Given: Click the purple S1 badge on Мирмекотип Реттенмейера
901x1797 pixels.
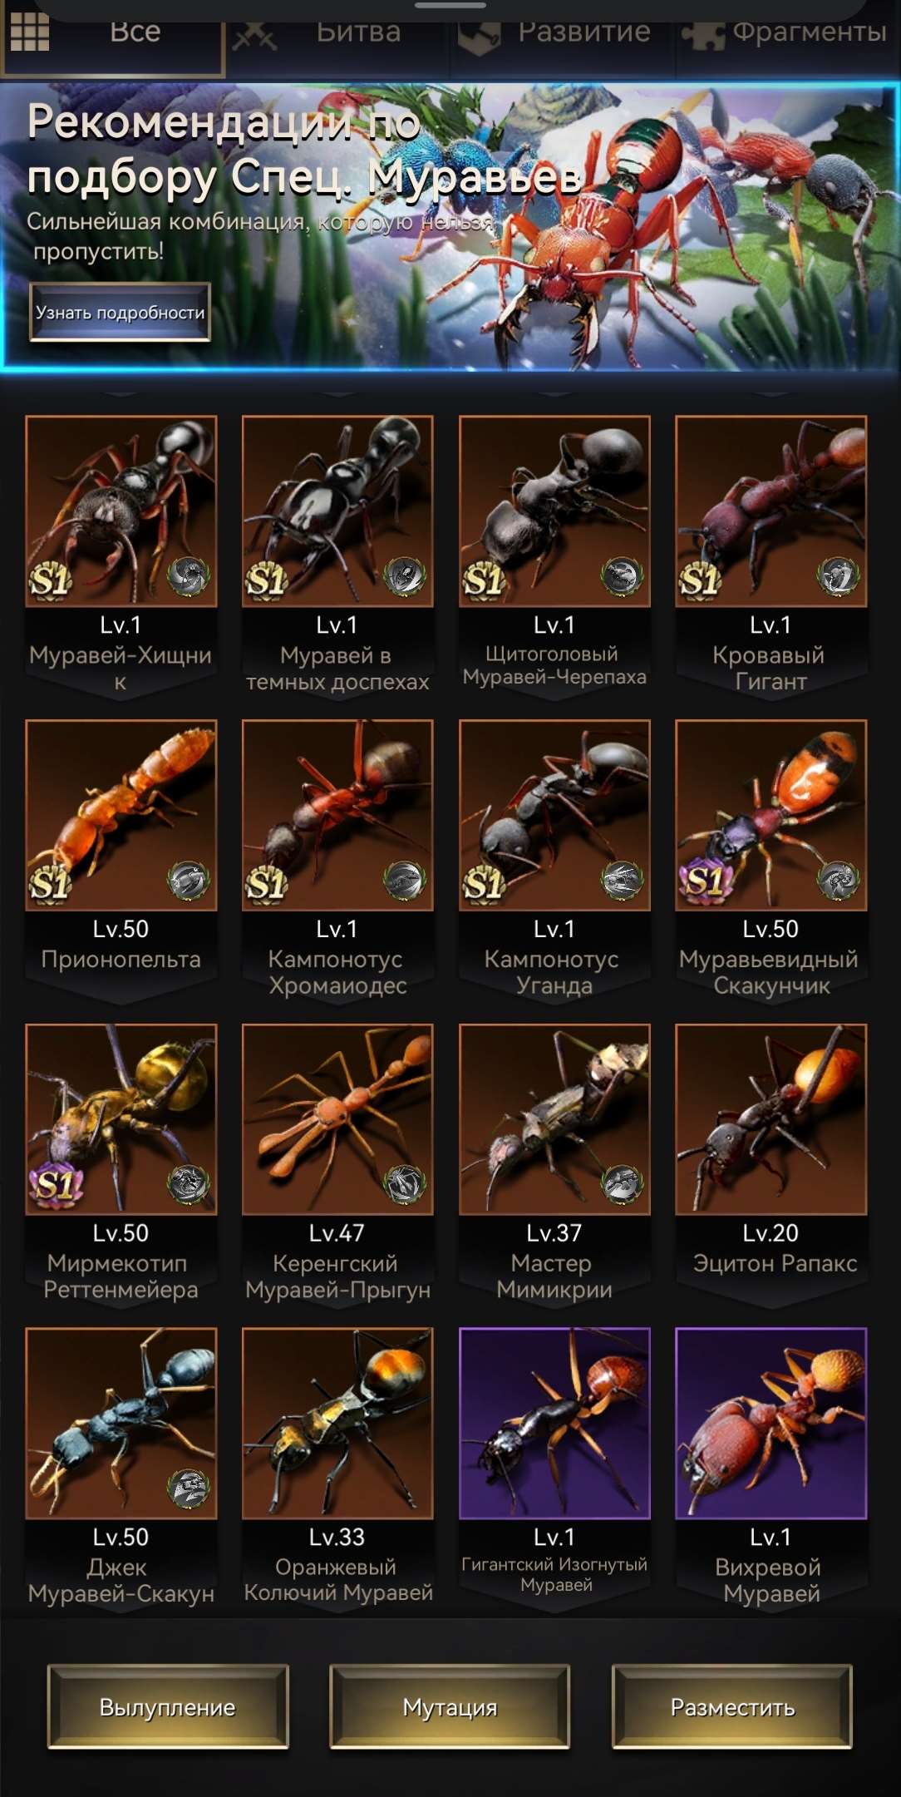Looking at the screenshot, I should (55, 1186).
